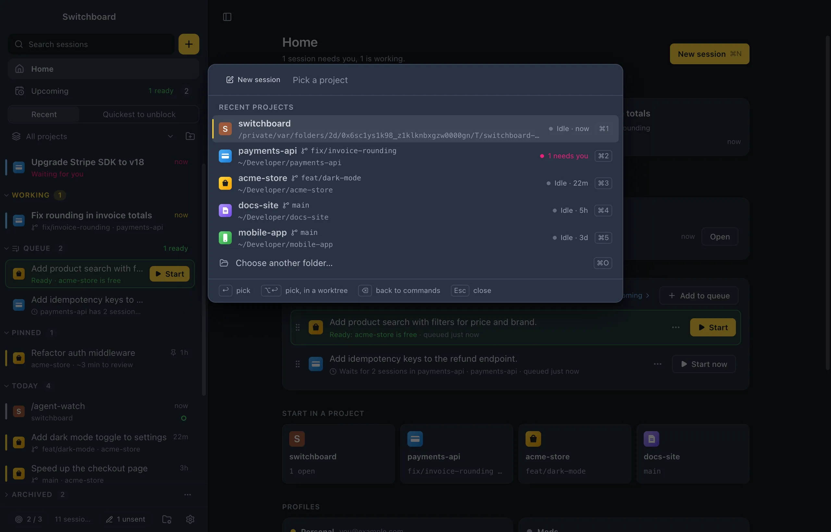The image size is (831, 532).
Task: Click the pin icon on Refactor auth middleware
Action: pyautogui.click(x=173, y=352)
